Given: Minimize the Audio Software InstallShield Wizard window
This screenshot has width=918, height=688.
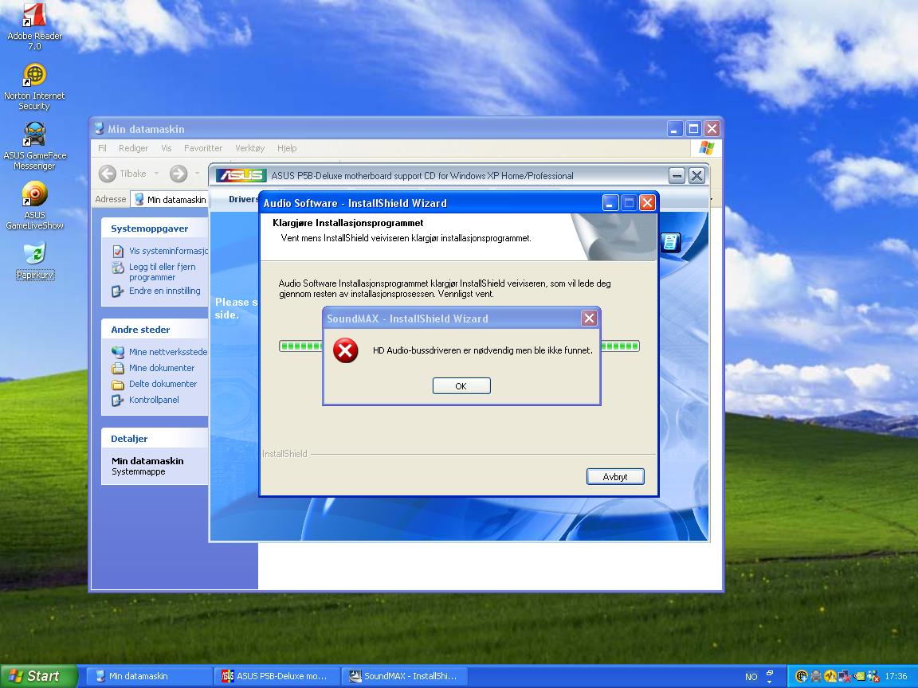Looking at the screenshot, I should (x=610, y=203).
